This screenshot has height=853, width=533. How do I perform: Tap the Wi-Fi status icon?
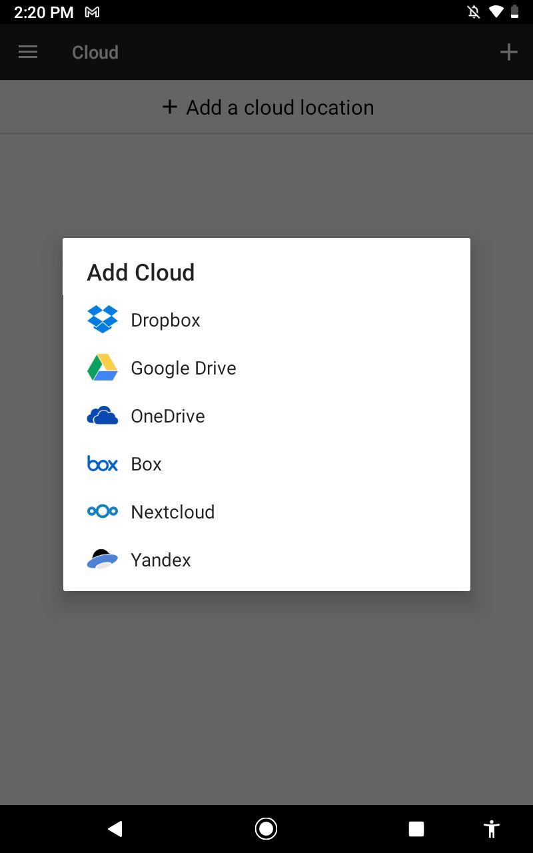click(496, 12)
